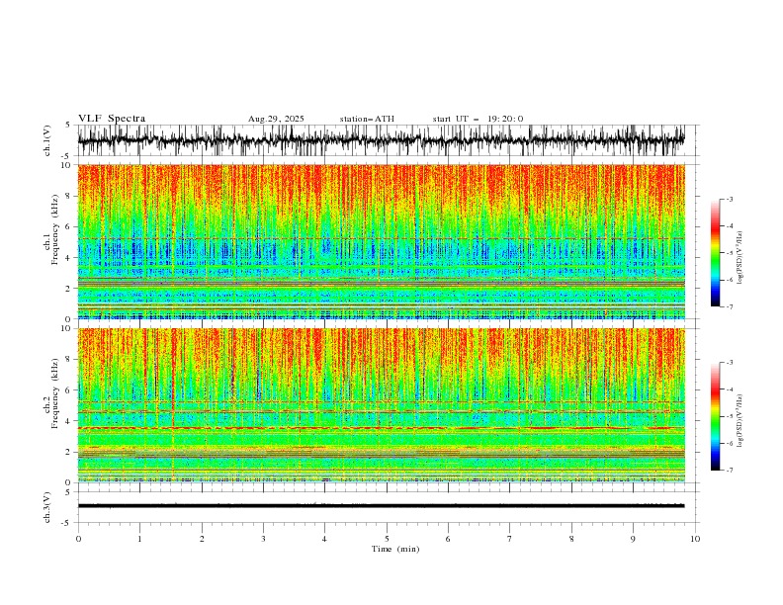
Task: Click time axis tick label "0"
Action: point(78,539)
